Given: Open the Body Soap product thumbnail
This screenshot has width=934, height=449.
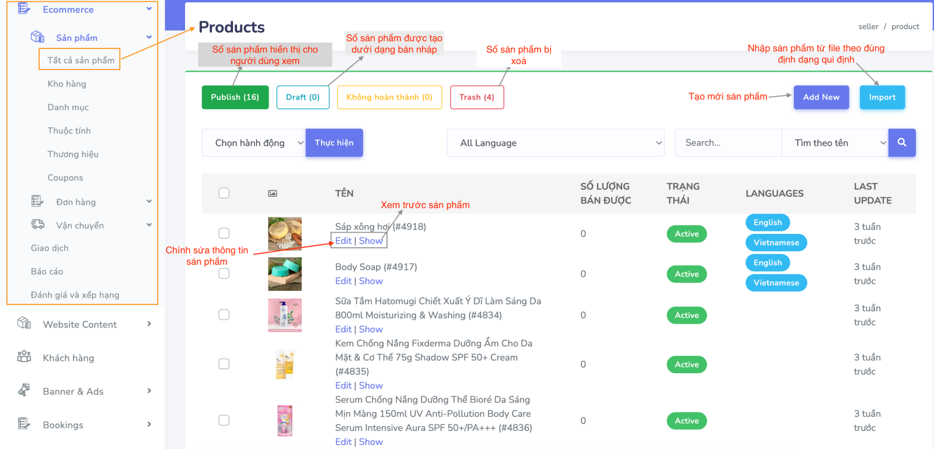Looking at the screenshot, I should click(285, 274).
